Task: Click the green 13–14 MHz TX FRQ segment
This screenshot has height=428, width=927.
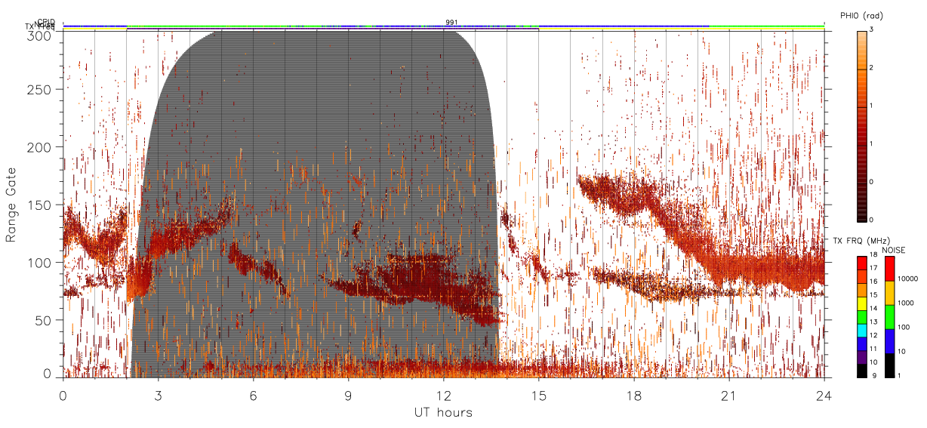Action: click(862, 317)
